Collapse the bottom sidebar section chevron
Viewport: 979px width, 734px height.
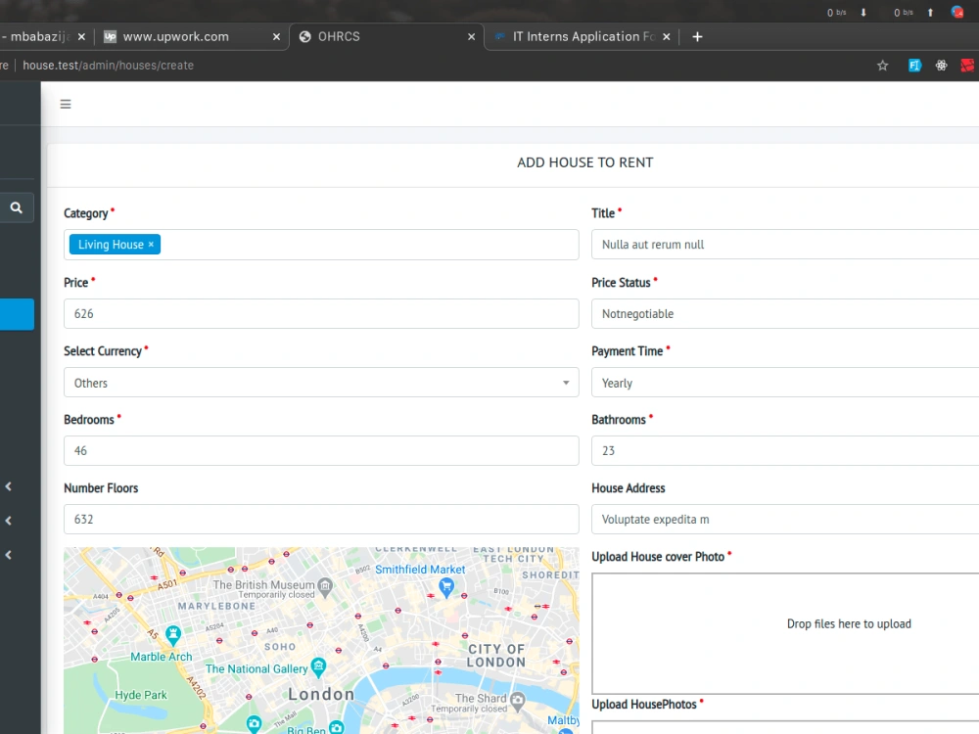(x=8, y=555)
